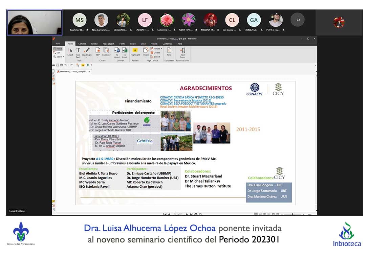Open the File menu

58,44
